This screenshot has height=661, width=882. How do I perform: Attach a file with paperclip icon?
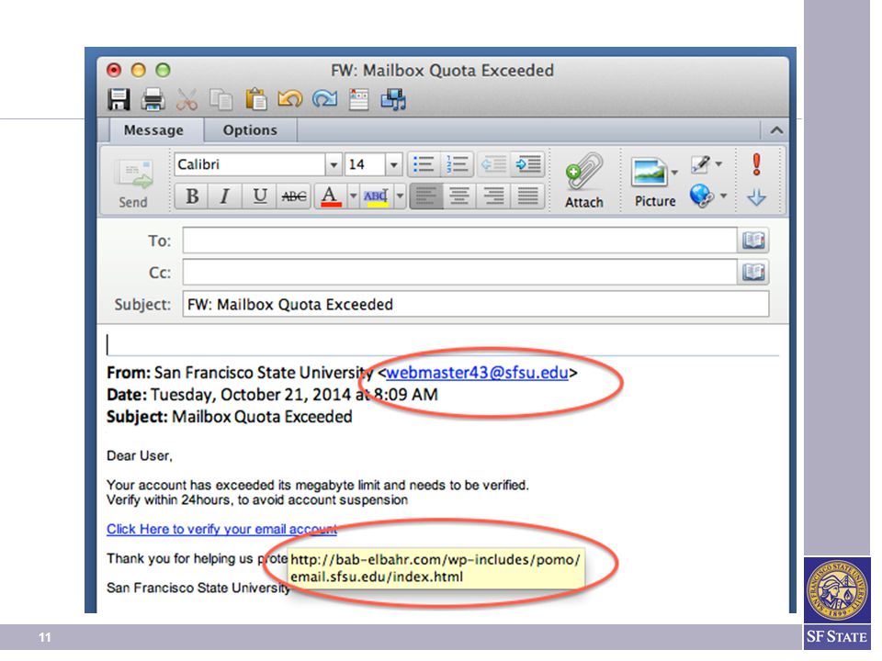(x=584, y=181)
